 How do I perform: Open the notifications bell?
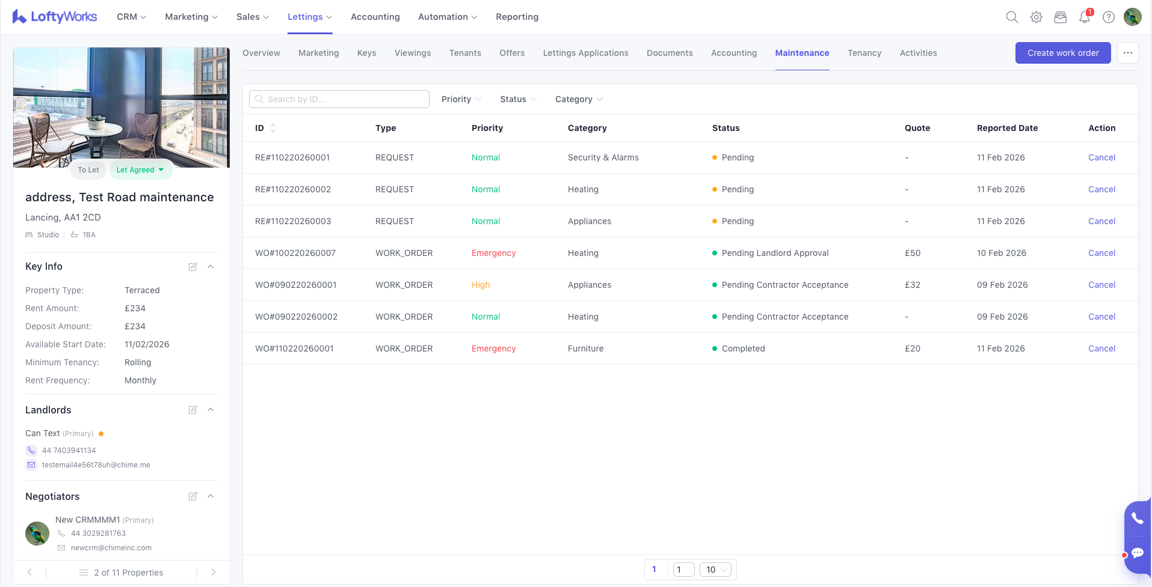point(1084,17)
